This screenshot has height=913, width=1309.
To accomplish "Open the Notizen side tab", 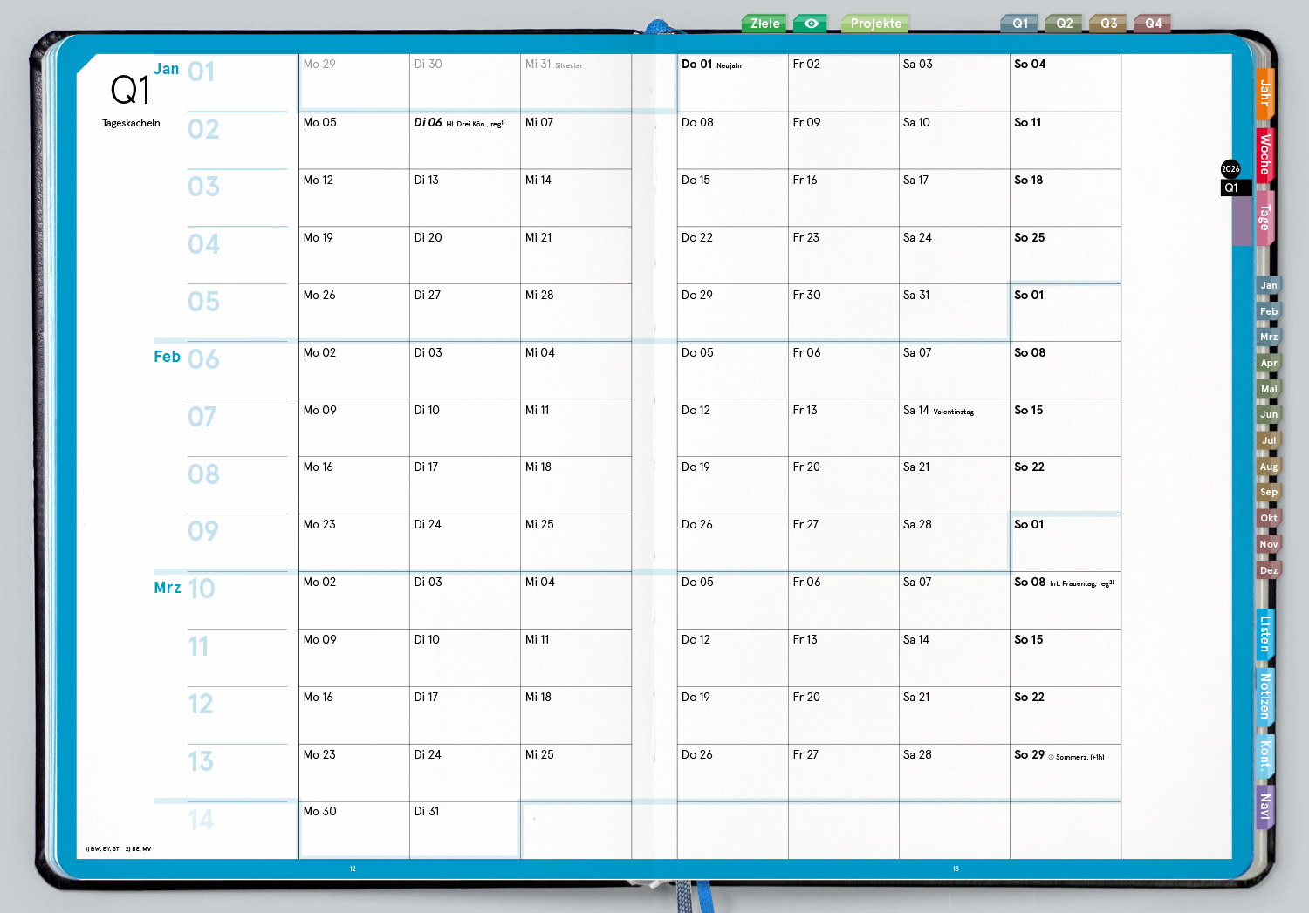I will click(1264, 696).
